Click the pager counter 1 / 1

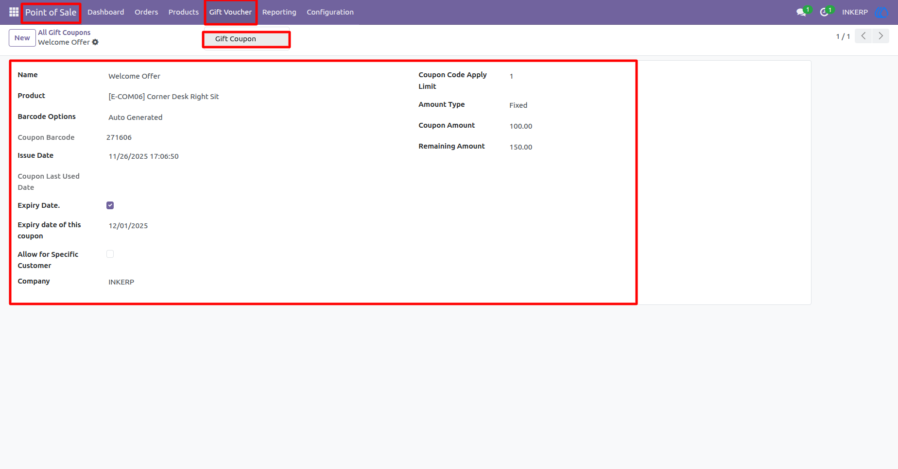click(x=843, y=36)
